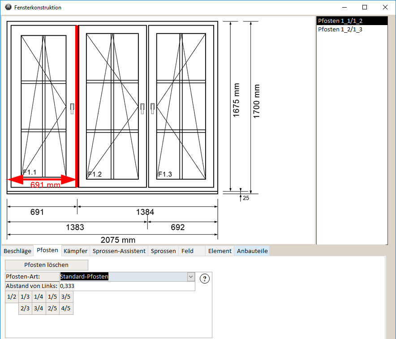The width and height of the screenshot is (396, 339).
Task: Select Pfosten 1_2/1_3 in the list
Action: [x=340, y=30]
